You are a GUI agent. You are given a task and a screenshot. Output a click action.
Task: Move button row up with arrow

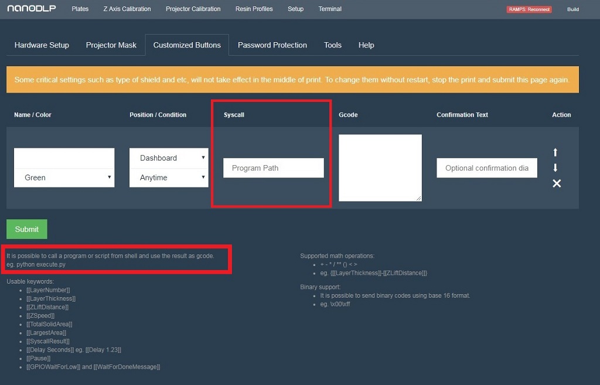point(555,152)
